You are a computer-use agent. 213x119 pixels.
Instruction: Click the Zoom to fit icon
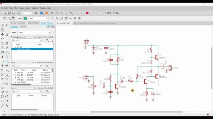(52, 13)
